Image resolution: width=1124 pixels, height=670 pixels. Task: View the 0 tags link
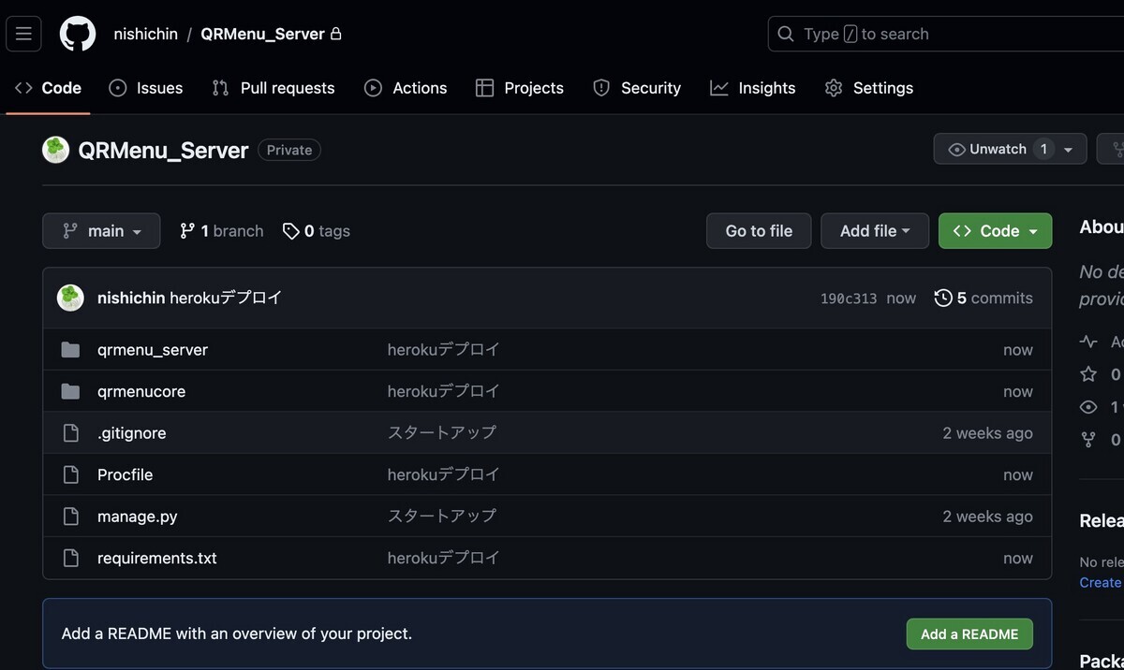click(x=317, y=231)
